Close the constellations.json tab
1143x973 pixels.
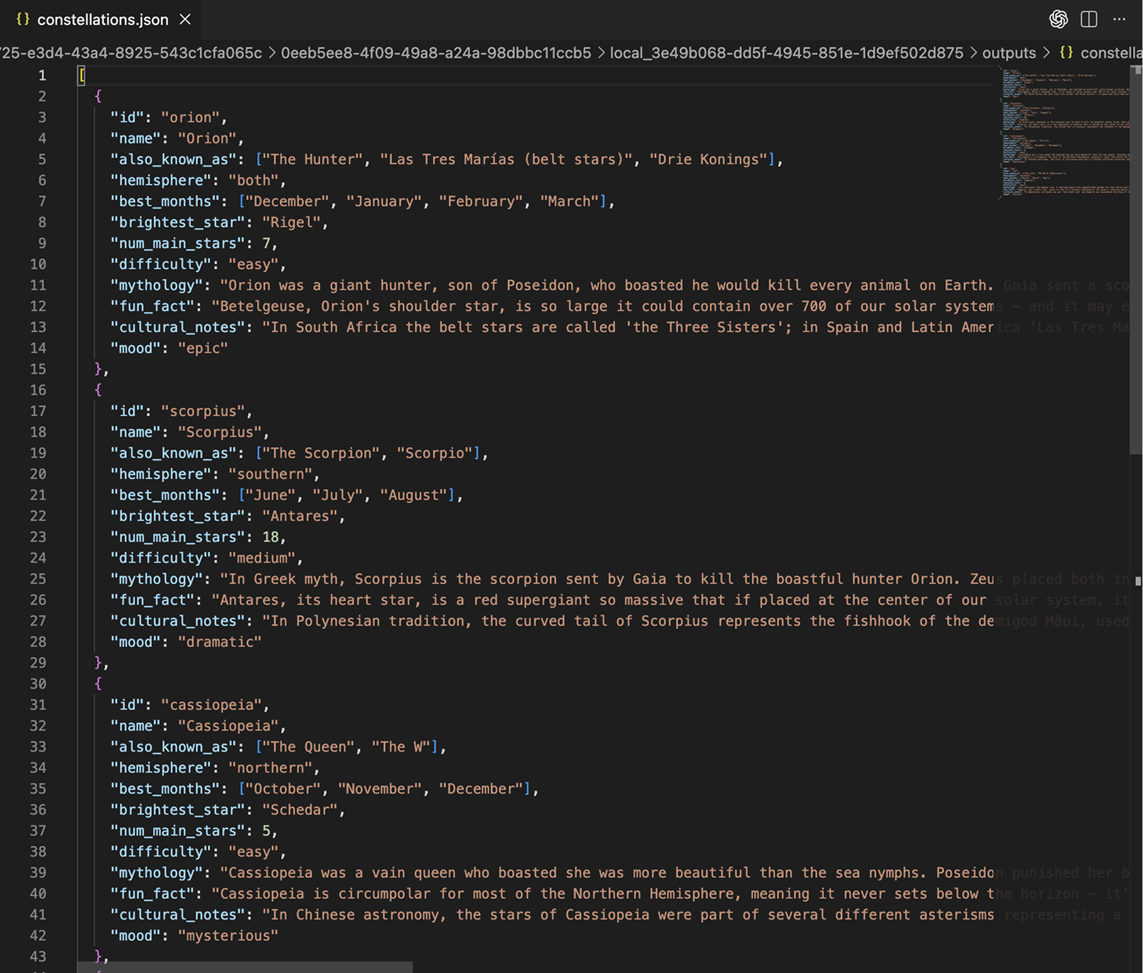tap(185, 20)
